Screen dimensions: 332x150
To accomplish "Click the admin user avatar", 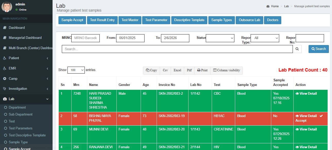I will pyautogui.click(x=7, y=7).
